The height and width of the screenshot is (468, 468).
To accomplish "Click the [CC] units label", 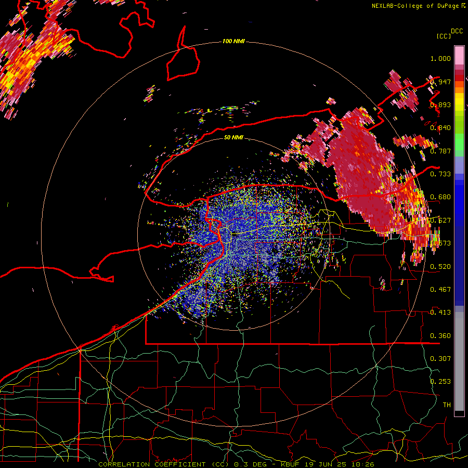I will (444, 36).
